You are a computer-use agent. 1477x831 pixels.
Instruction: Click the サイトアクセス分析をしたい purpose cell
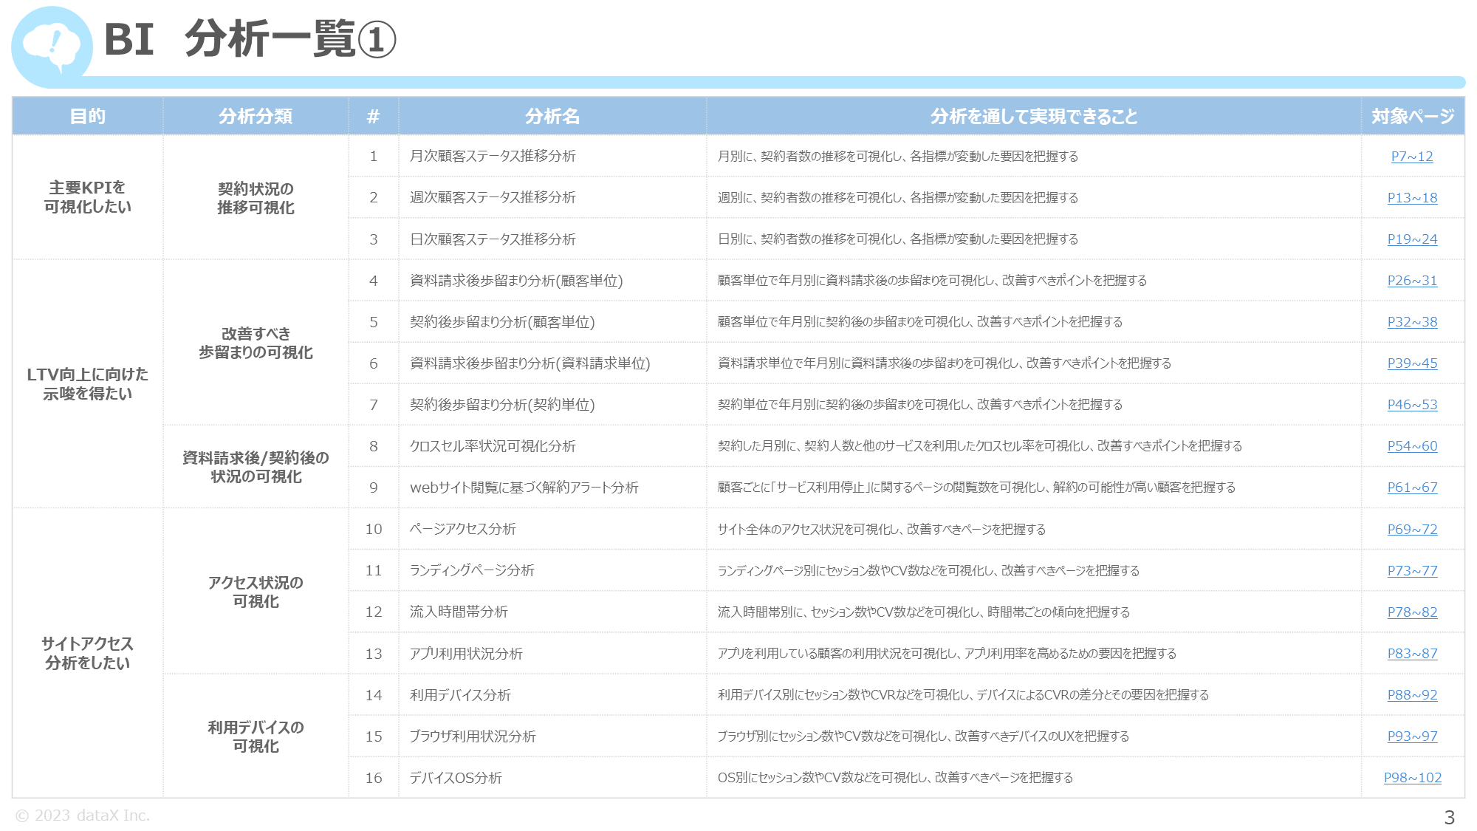[88, 653]
